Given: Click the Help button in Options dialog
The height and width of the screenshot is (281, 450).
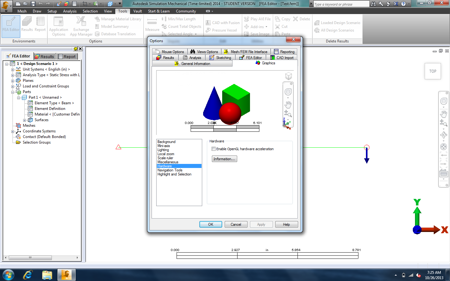Looking at the screenshot, I should click(x=286, y=224).
